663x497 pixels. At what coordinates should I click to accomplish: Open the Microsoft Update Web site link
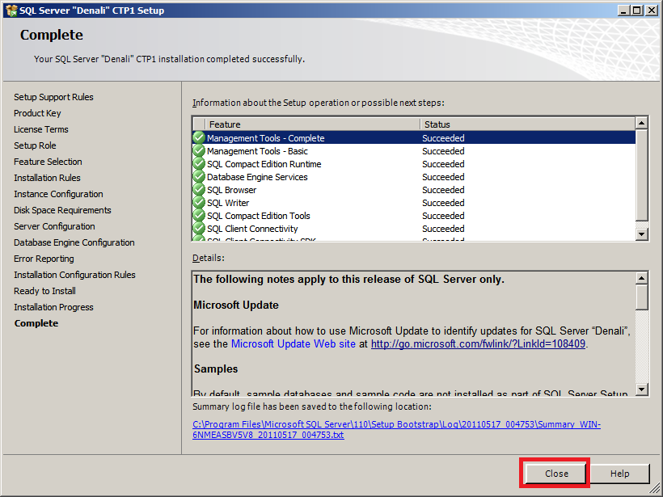(x=293, y=343)
